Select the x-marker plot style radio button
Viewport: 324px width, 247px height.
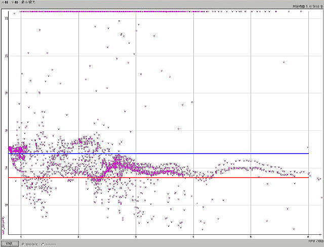click(x=23, y=244)
